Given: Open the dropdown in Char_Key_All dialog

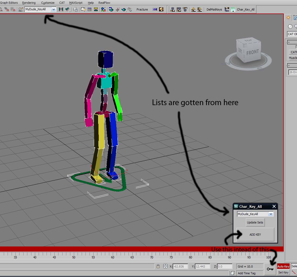Looking at the screenshot, I should [270, 214].
